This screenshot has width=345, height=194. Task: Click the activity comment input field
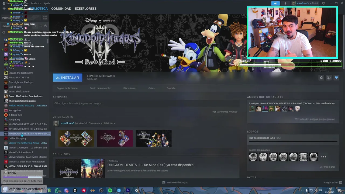pyautogui.click(x=146, y=103)
